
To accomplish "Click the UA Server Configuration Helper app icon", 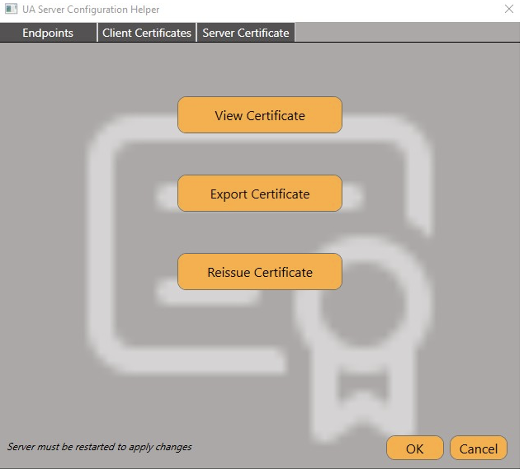I will 11,9.
